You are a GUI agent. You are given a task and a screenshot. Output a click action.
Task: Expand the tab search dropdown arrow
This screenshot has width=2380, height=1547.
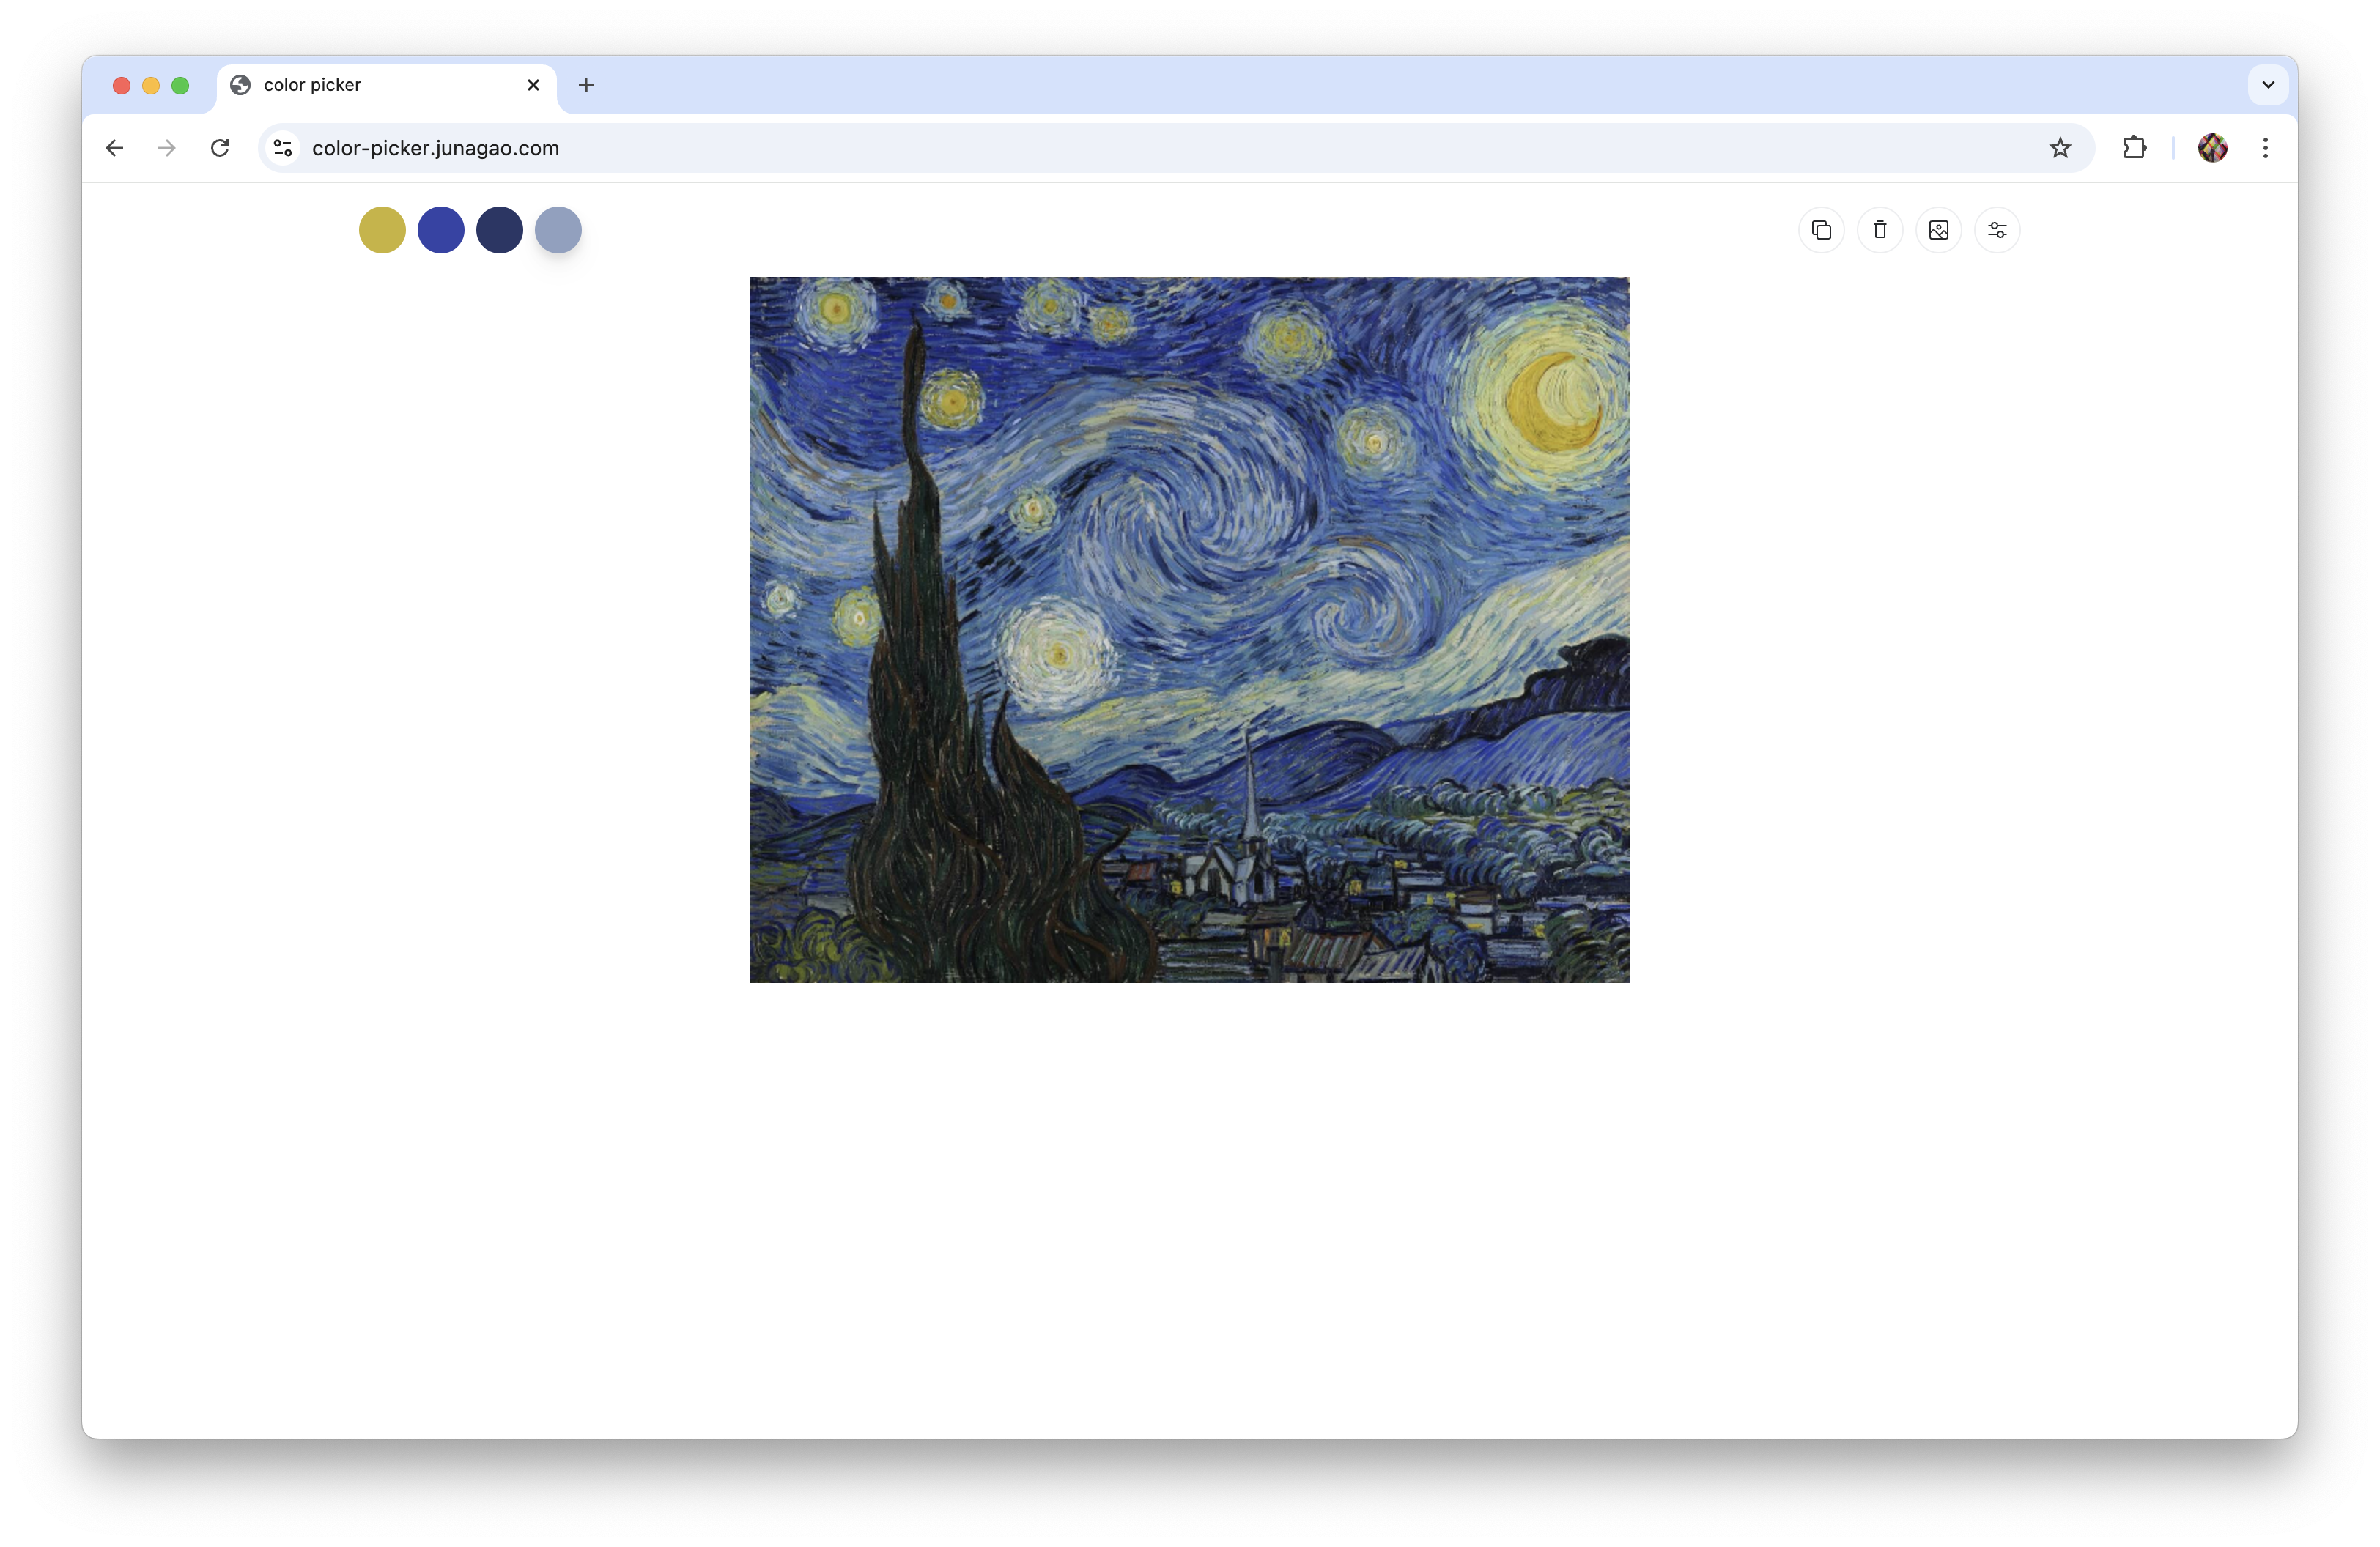tap(2268, 85)
